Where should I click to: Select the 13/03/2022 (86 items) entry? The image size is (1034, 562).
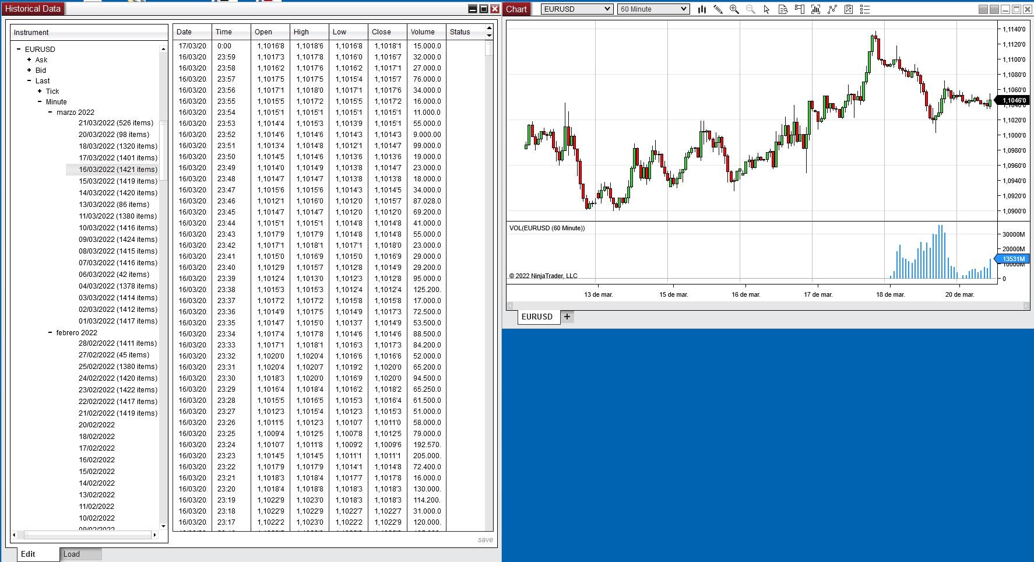114,205
